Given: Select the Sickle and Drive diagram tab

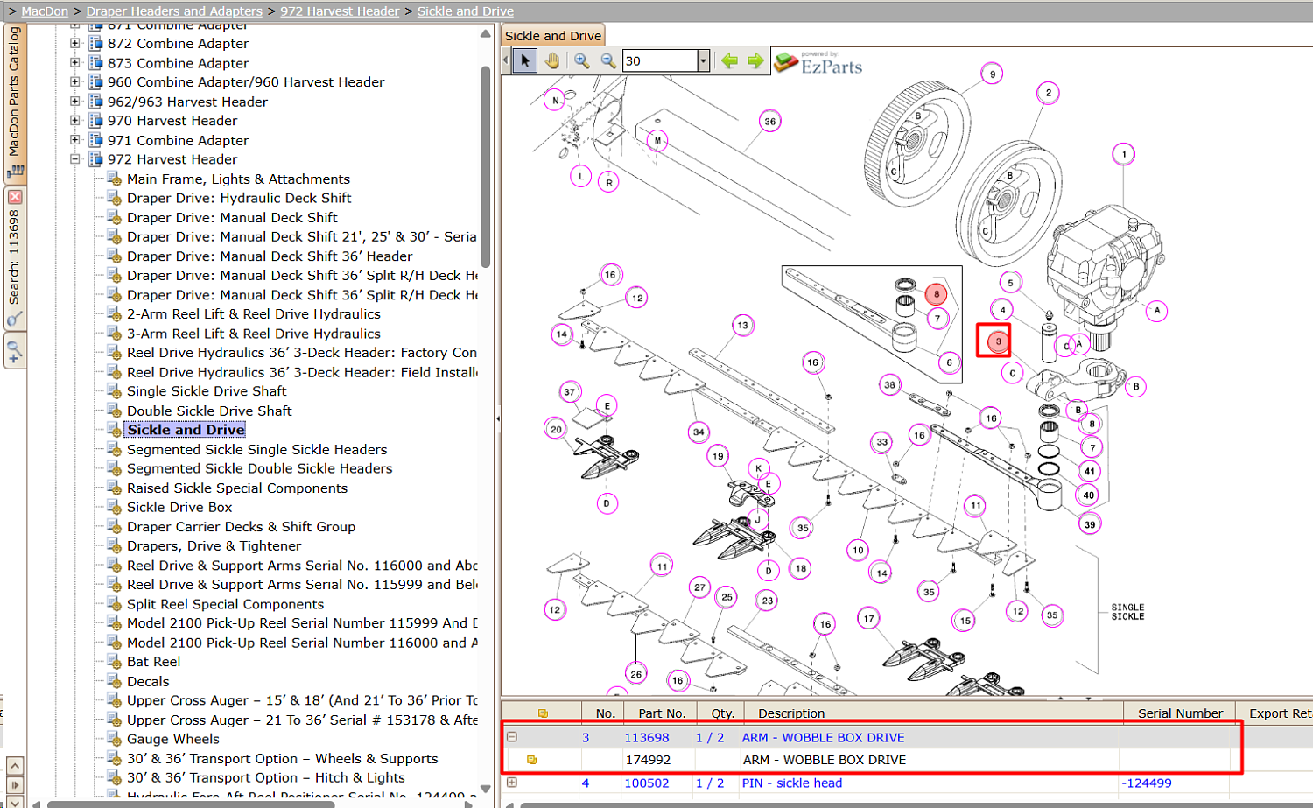Looking at the screenshot, I should 553,36.
